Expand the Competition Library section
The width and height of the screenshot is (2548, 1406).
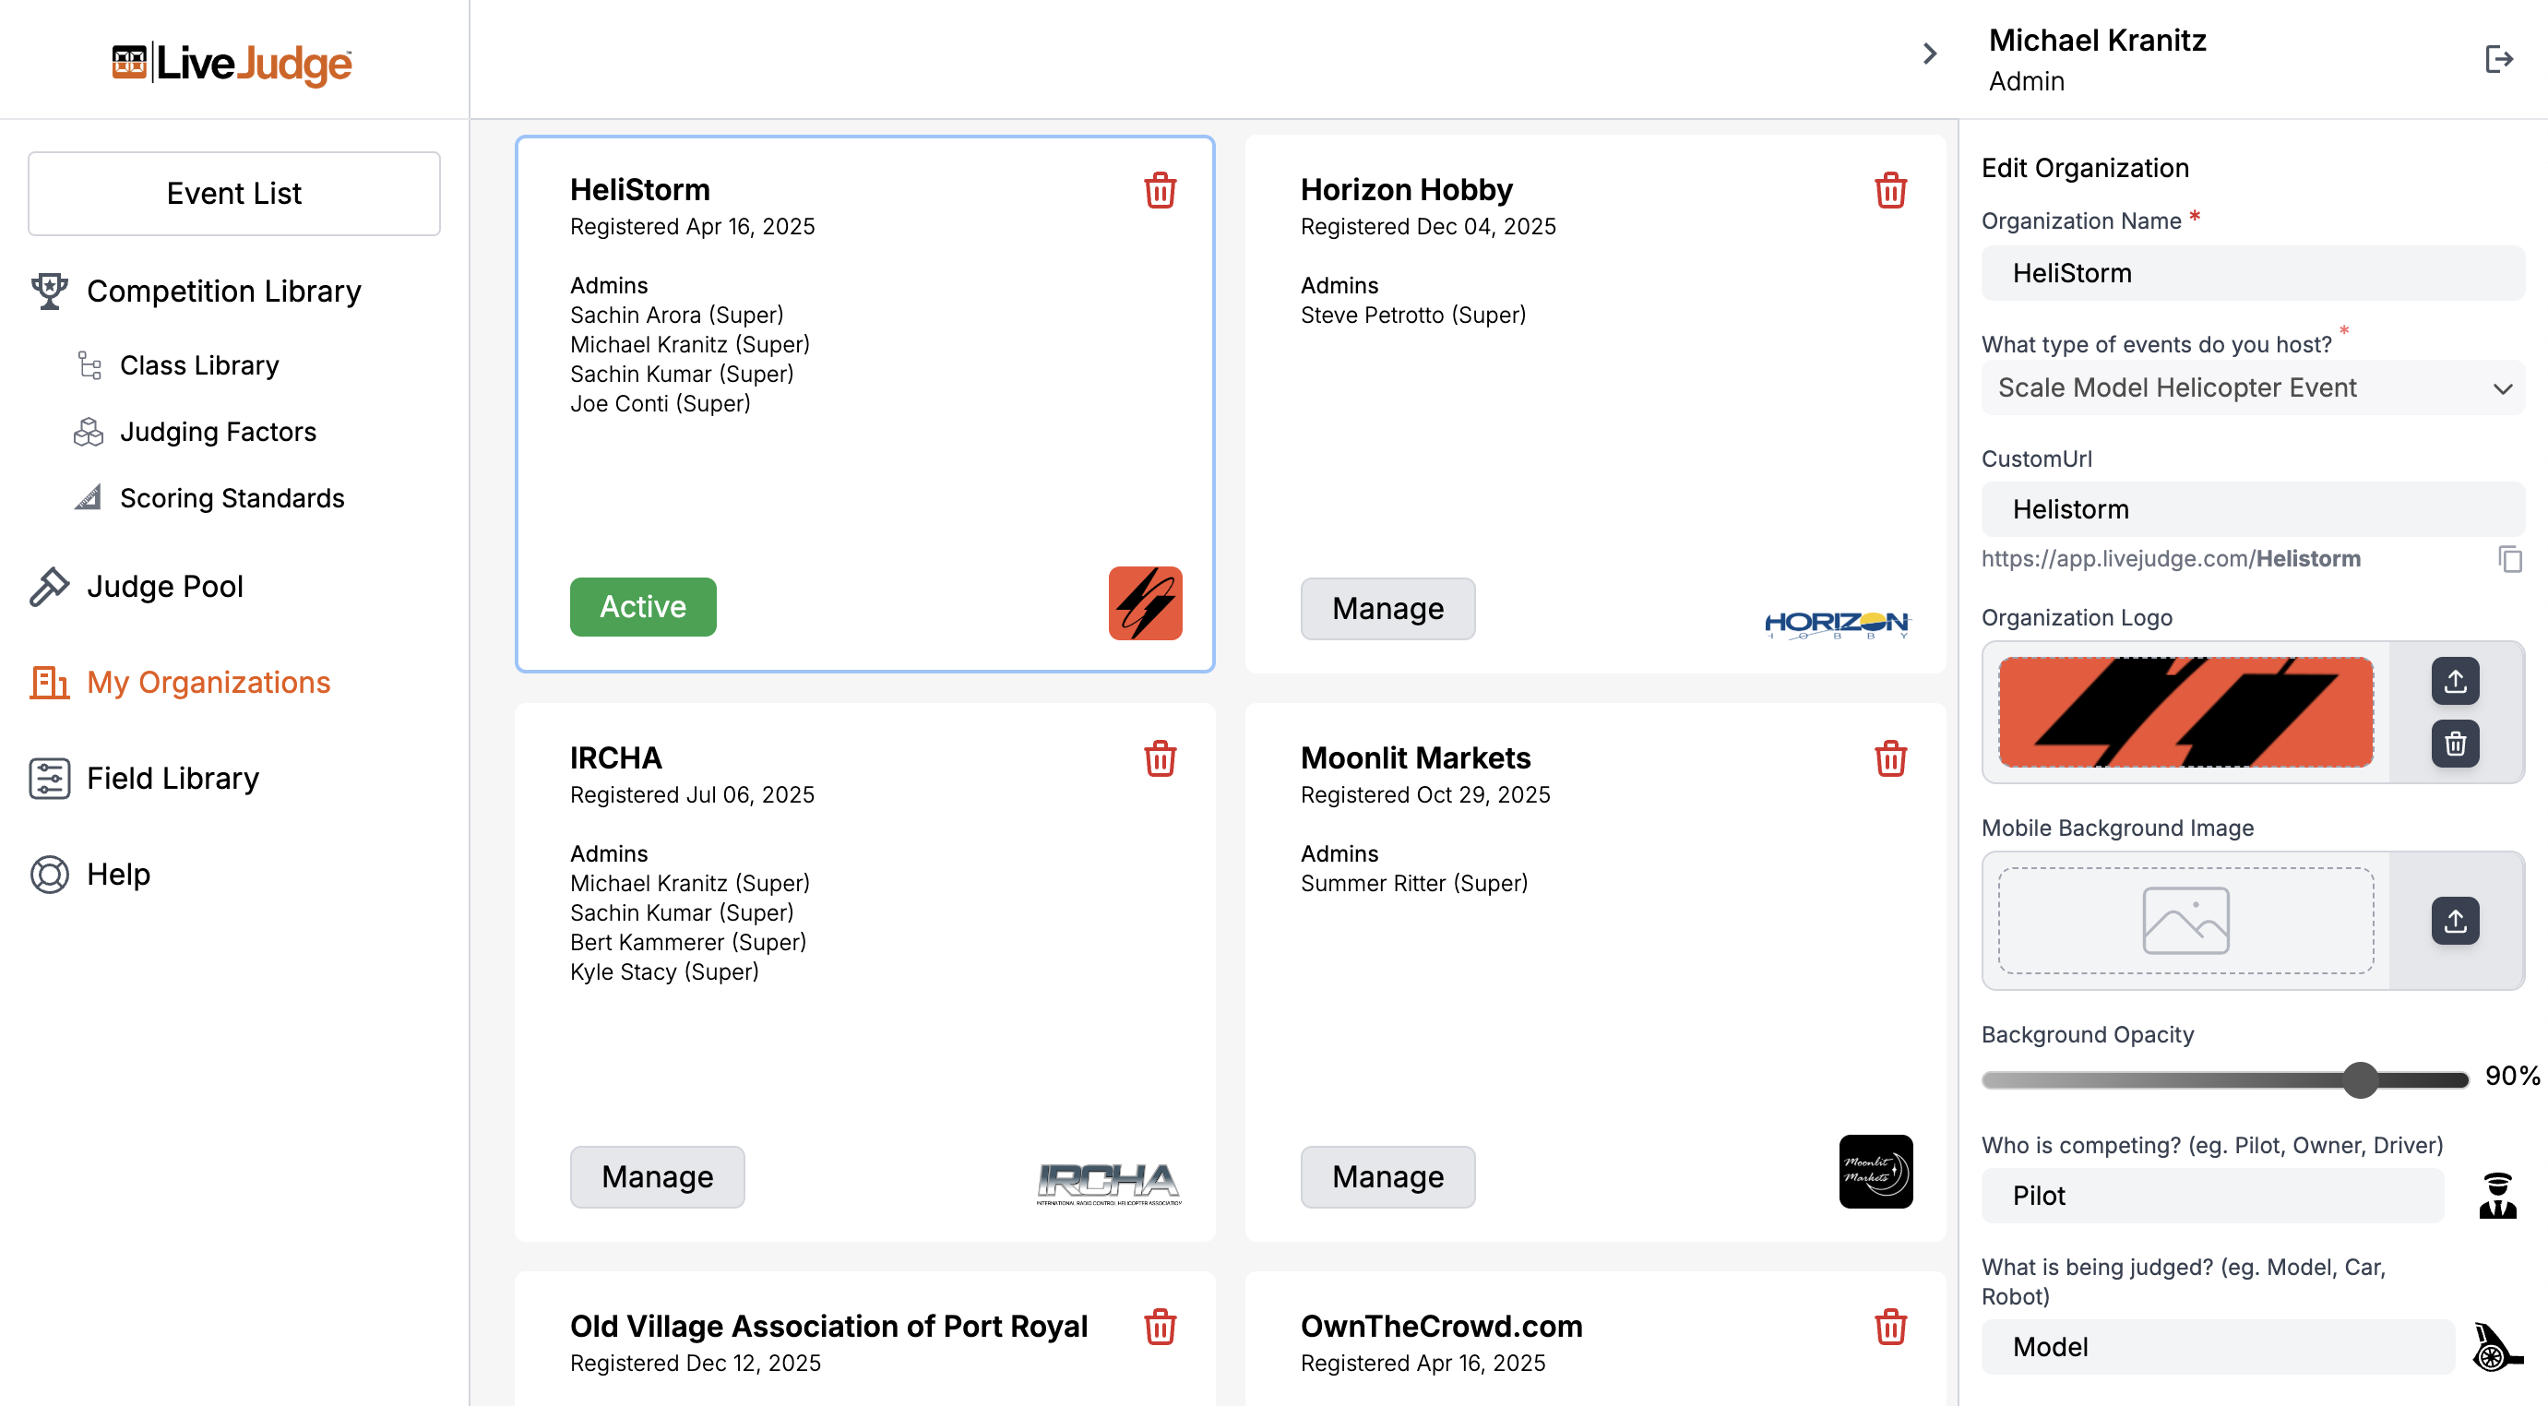click(x=223, y=291)
